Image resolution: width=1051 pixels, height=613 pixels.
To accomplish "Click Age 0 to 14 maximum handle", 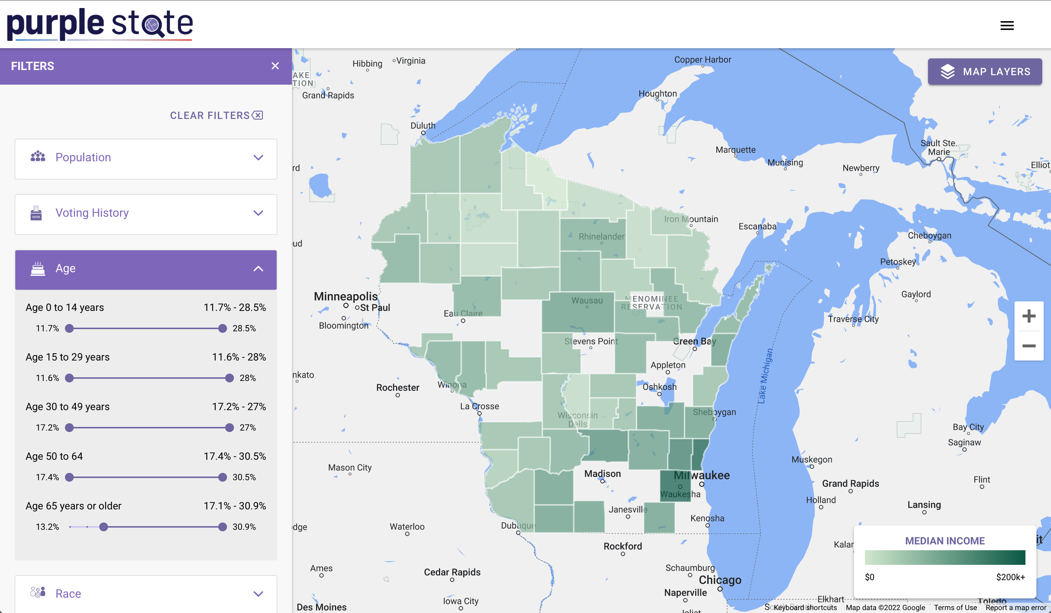I will 222,328.
